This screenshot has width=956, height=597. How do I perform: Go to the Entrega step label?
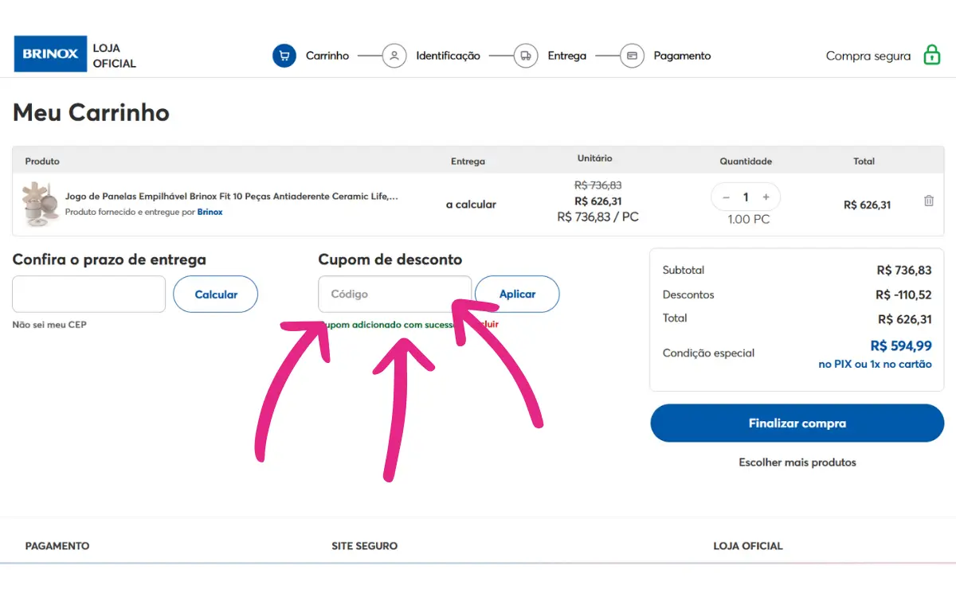(x=566, y=56)
